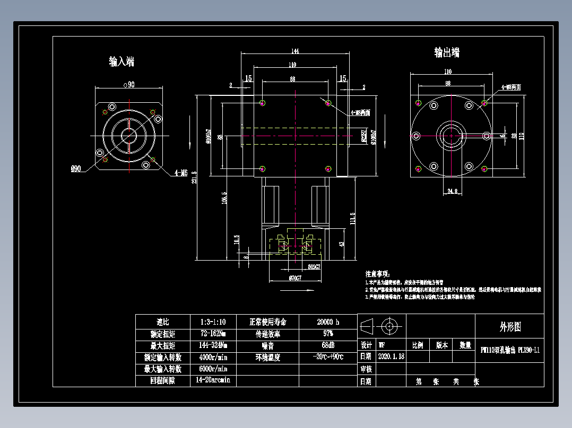
Task: Select the 输出端 flange view drawing
Action: point(451,135)
